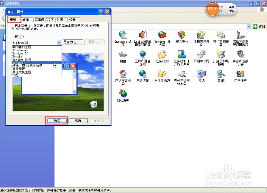Select Windows XP in dropdown list
Viewport: 267px width, 193px height.
pyautogui.click(x=37, y=53)
